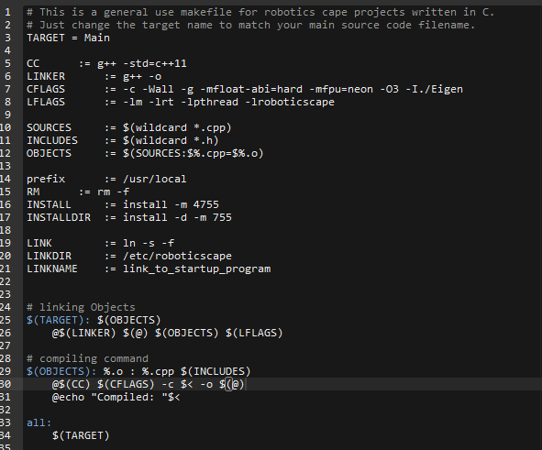Place cursor at -I./Eigen in CFLAGS
The width and height of the screenshot is (542, 450).
coord(434,89)
